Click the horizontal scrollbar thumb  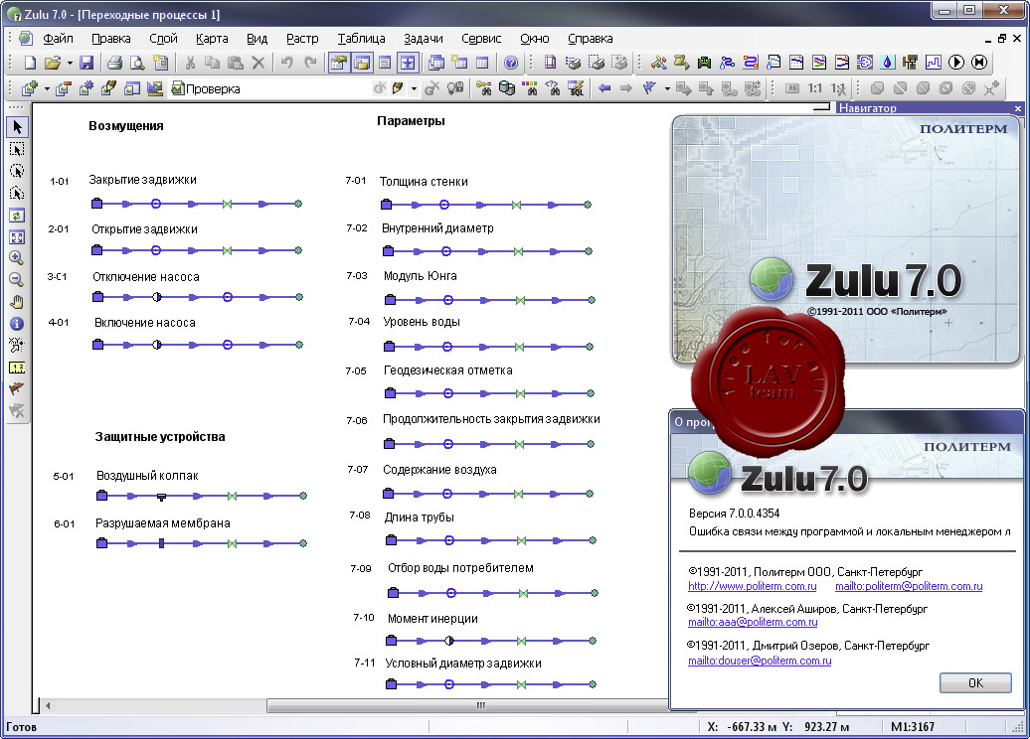pos(480,705)
